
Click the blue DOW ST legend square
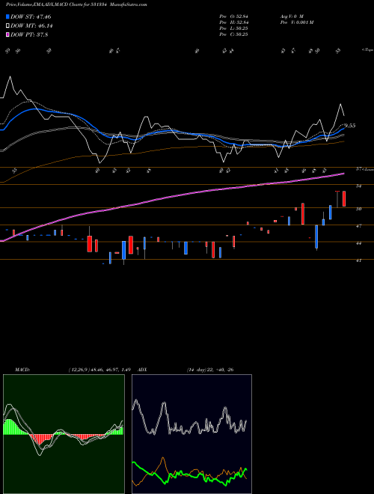click(x=8, y=16)
